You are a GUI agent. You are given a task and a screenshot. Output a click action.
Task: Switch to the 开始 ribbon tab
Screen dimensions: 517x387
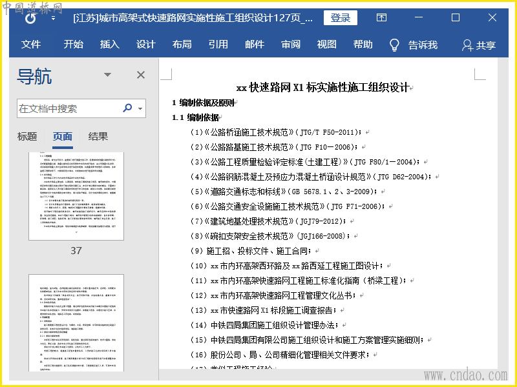click(x=73, y=45)
